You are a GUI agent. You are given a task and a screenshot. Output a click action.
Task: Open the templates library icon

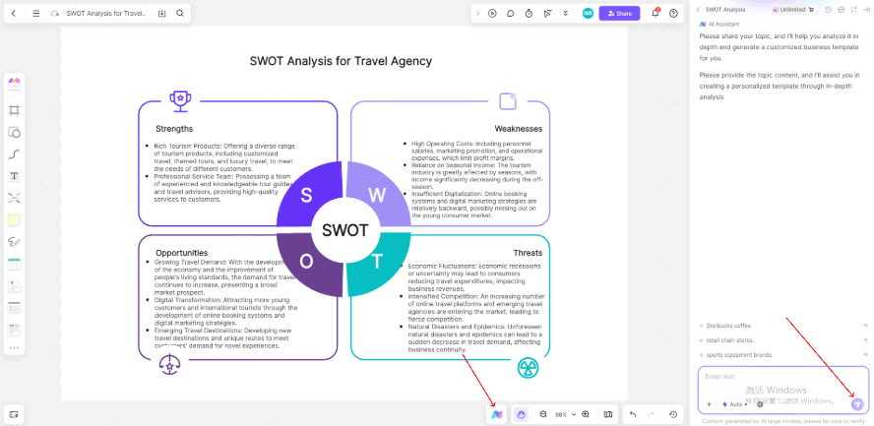(14, 84)
